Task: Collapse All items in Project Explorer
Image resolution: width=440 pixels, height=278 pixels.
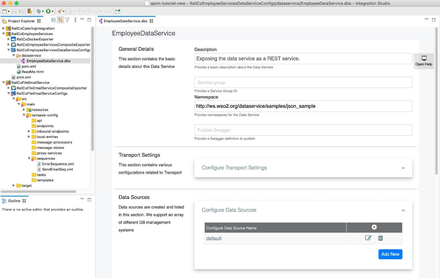Action: 53,20
